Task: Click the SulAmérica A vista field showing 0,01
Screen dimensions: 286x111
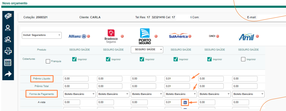Action: 173,102
